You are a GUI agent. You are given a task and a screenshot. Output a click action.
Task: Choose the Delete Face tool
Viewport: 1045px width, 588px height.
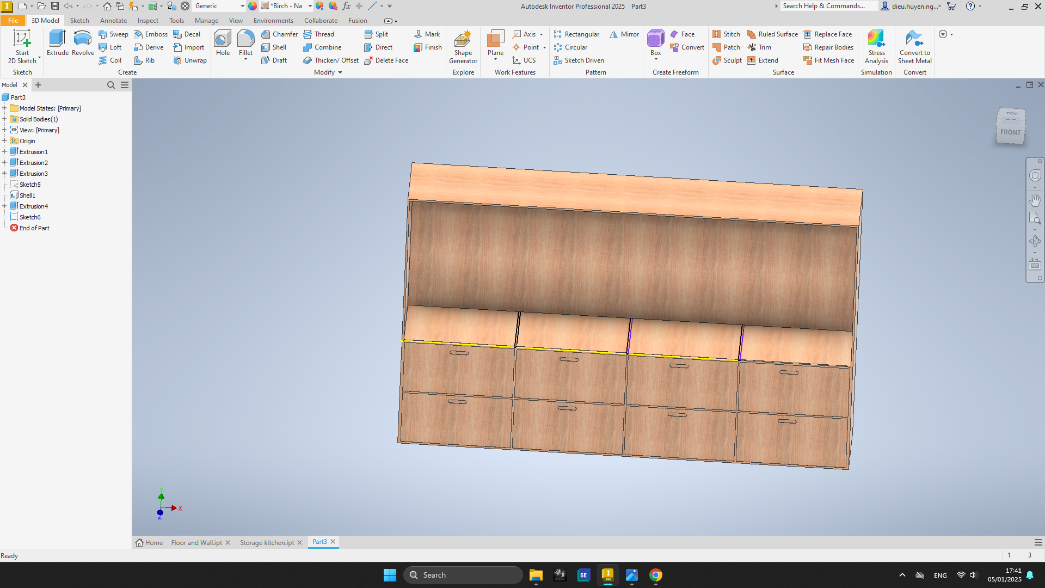(386, 60)
